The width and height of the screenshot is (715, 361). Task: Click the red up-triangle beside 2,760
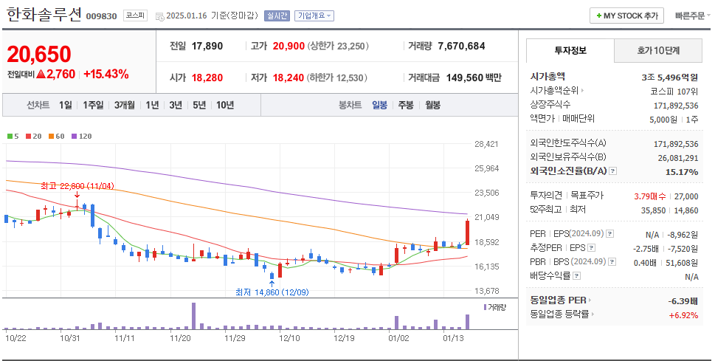pos(41,74)
